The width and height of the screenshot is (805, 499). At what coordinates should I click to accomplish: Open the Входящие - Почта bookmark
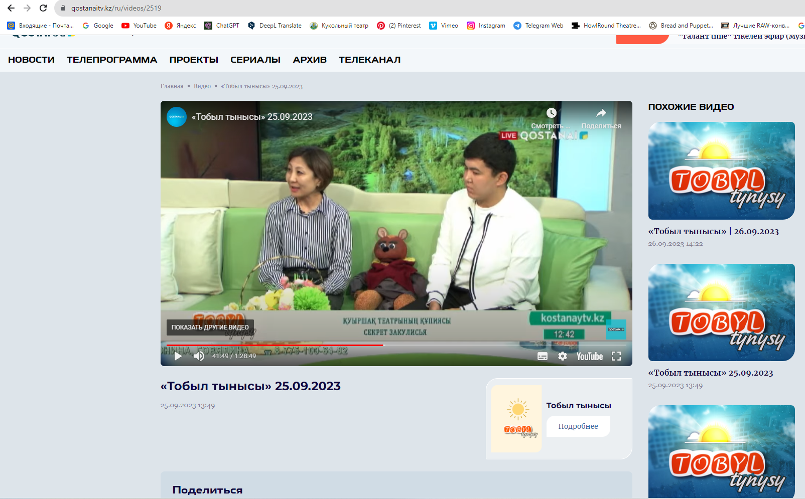(x=41, y=26)
